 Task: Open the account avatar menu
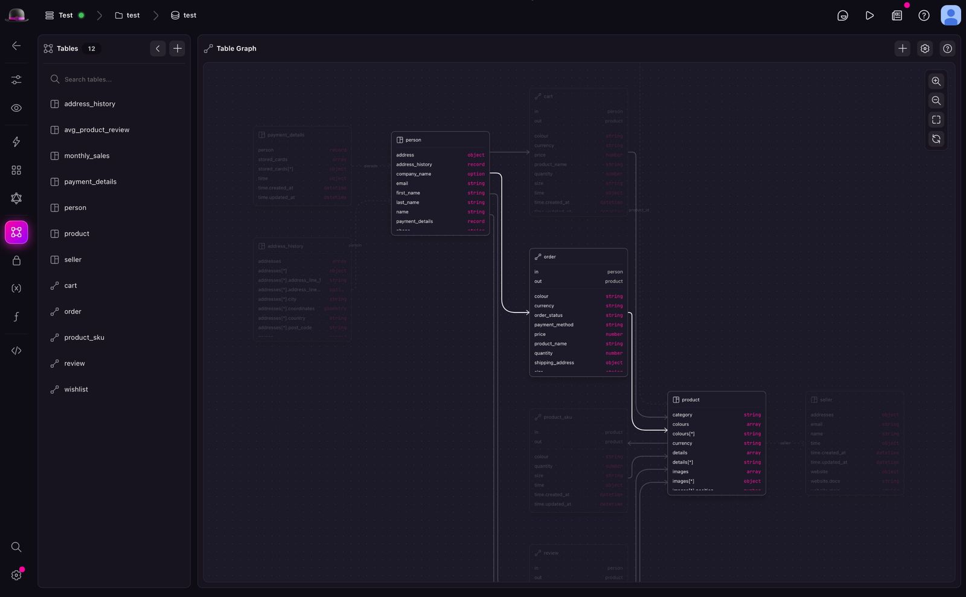(x=950, y=15)
